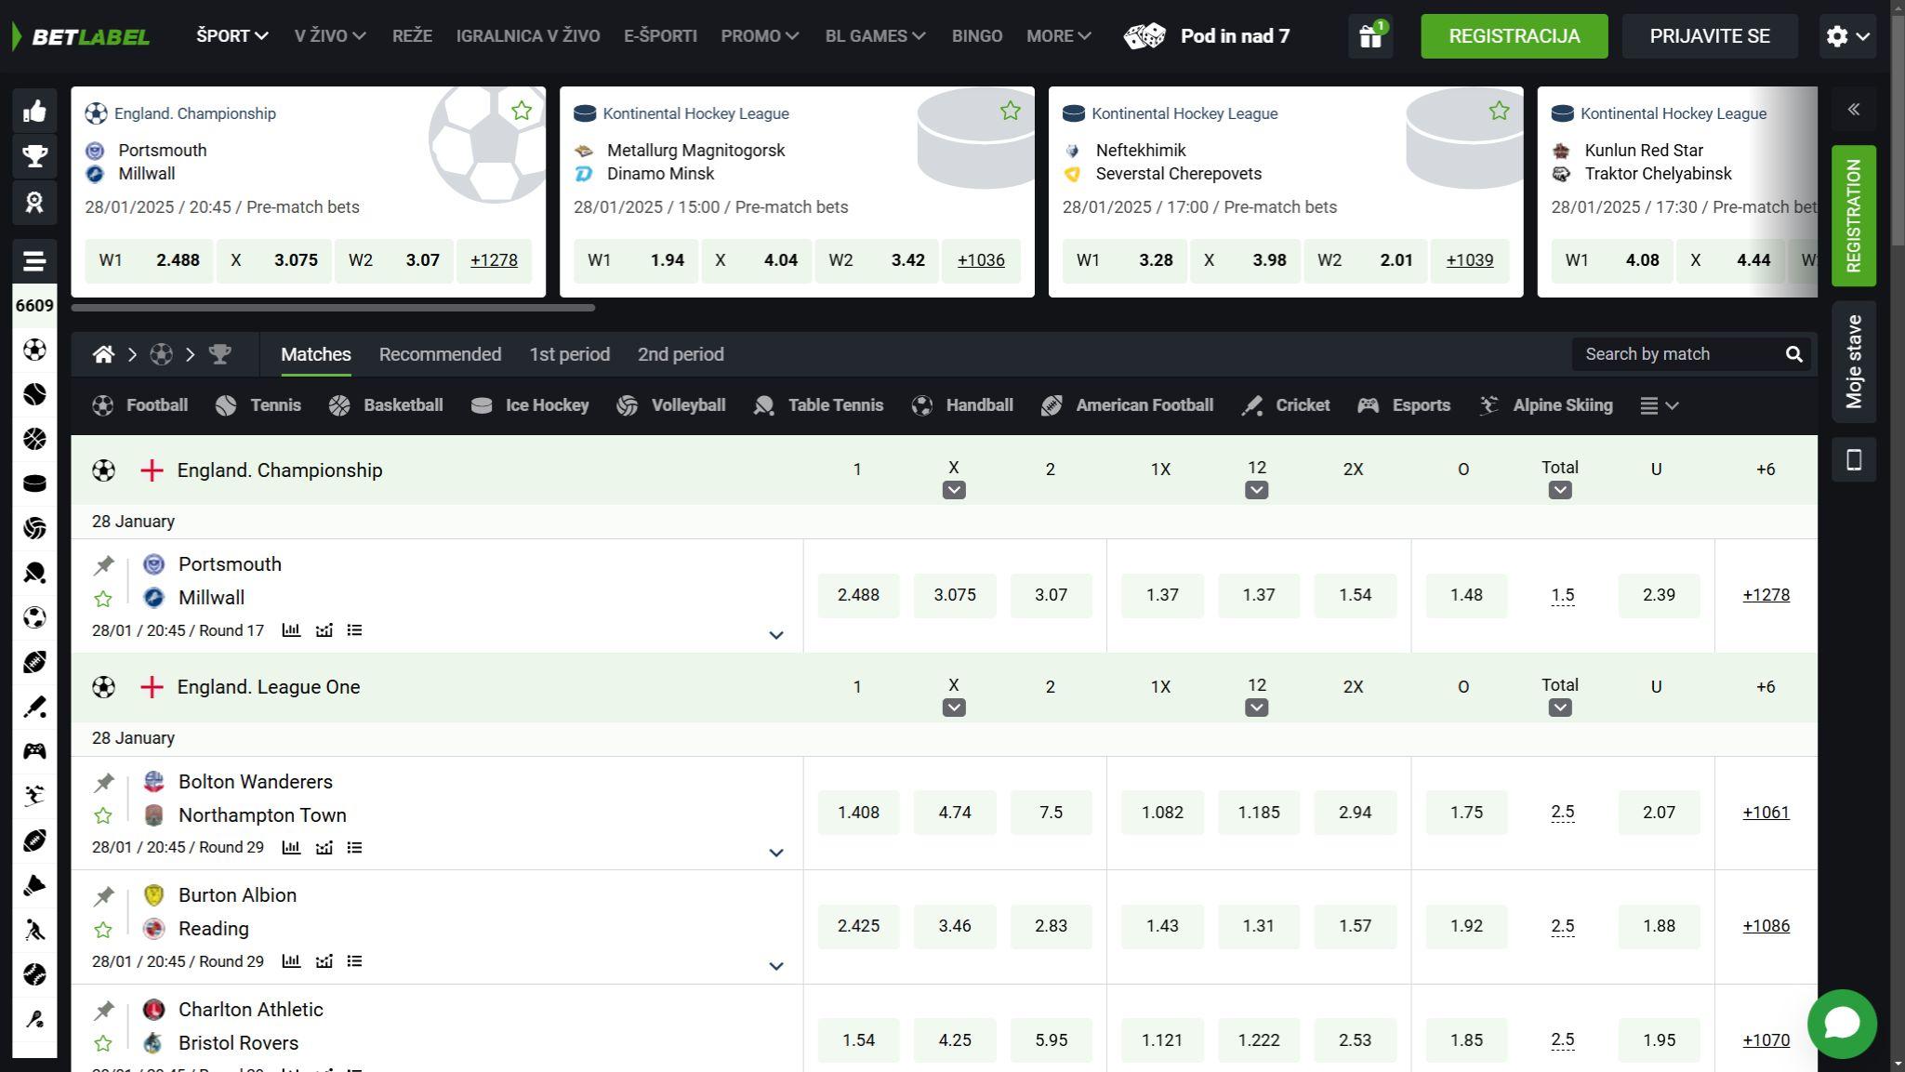The image size is (1905, 1072).
Task: Star the Burton Albion match row
Action: (103, 930)
